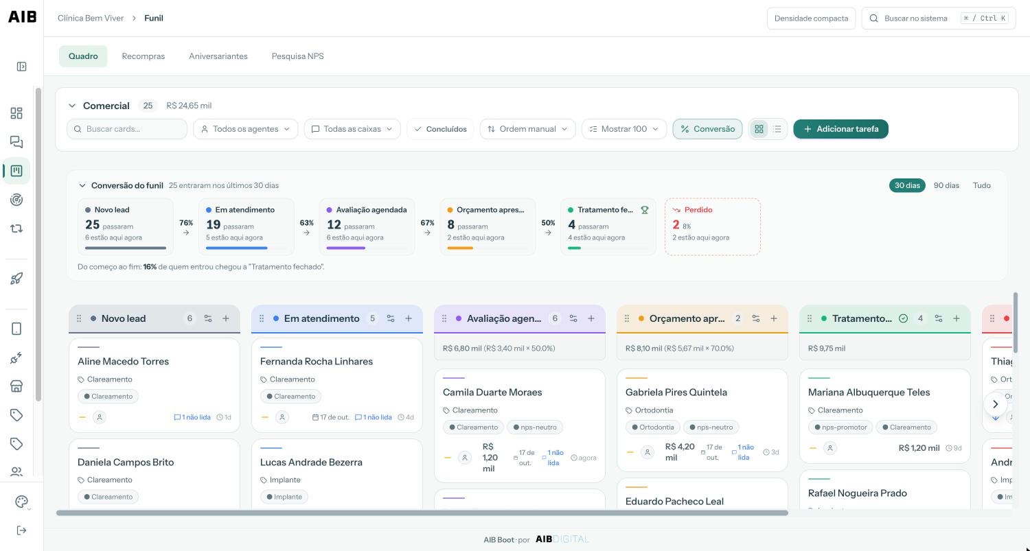
Task: Open Fernanda Rocha Linhares card
Action: tap(336, 385)
